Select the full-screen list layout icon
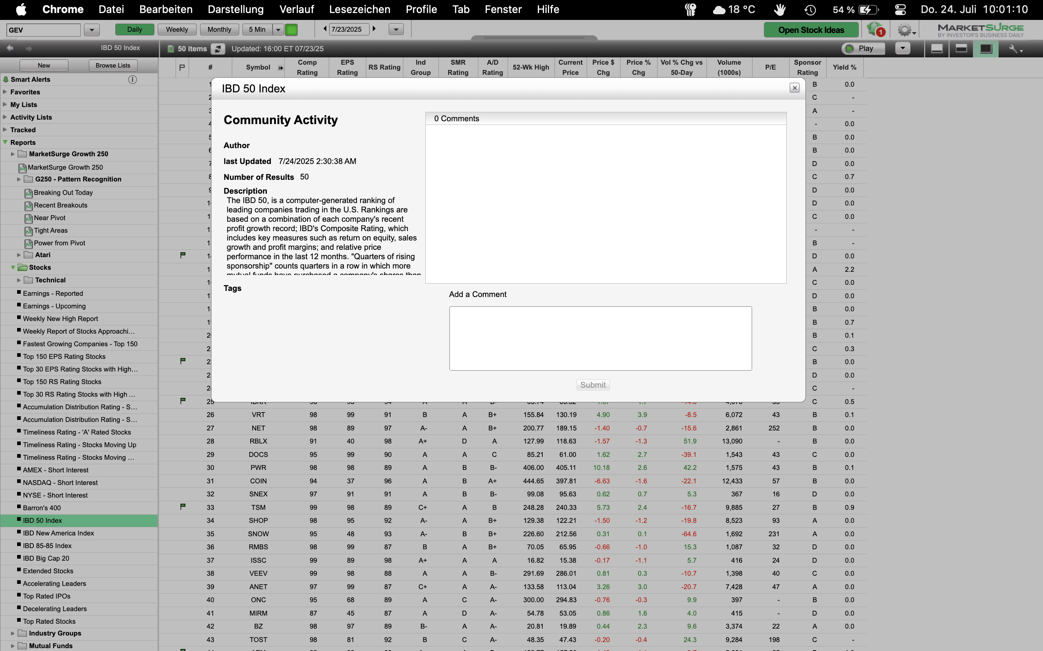 (x=986, y=49)
